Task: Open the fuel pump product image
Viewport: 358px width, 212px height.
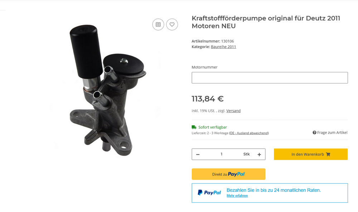Action: click(x=107, y=90)
